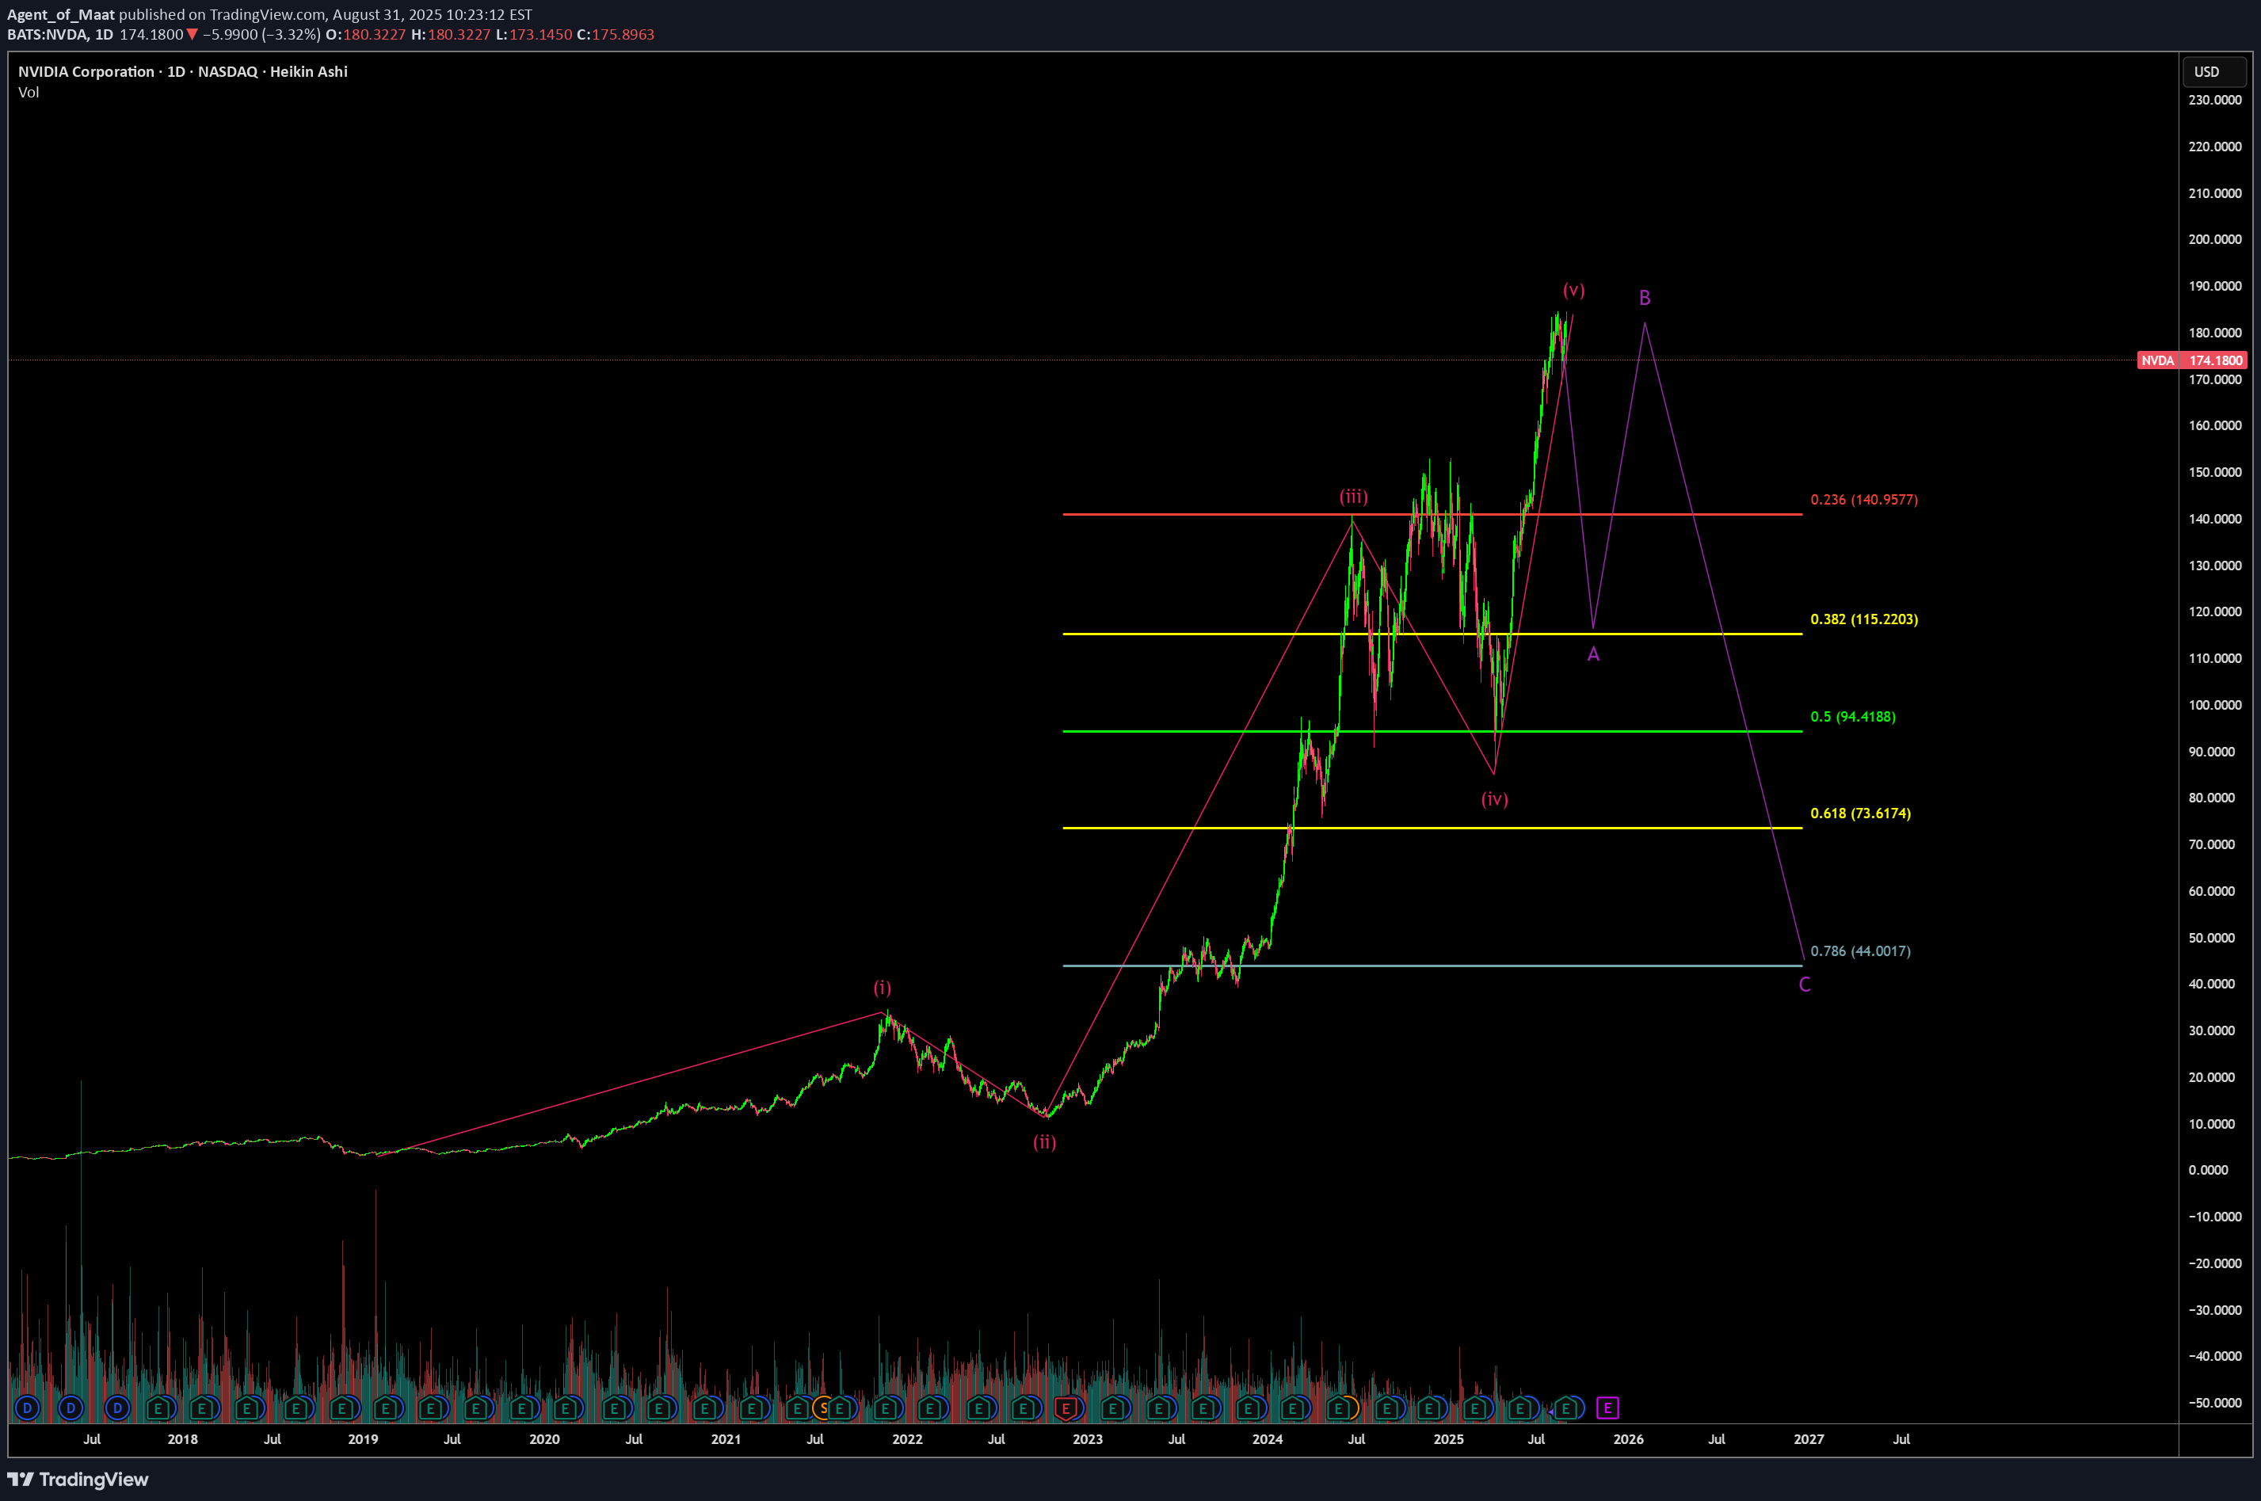Click the −50.0000 price axis label
Viewport: 2261px width, 1501px height.
tap(2214, 1403)
